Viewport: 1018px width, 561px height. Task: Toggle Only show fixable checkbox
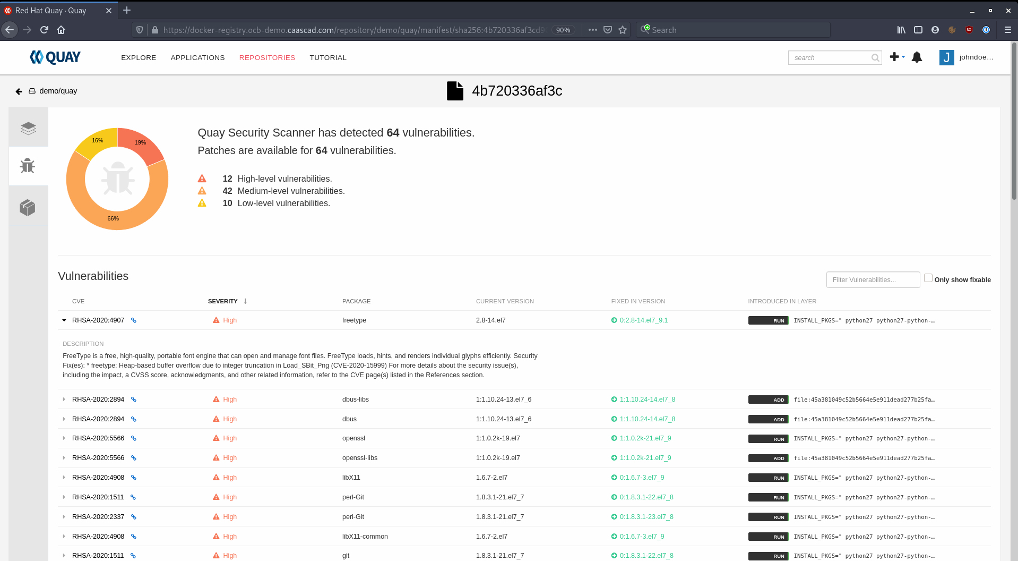tap(928, 278)
